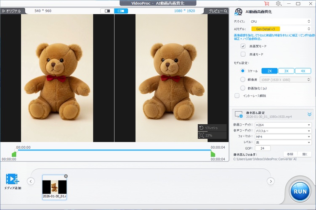Open the level dropdown
The width and height of the screenshot is (316, 210).
283,142
